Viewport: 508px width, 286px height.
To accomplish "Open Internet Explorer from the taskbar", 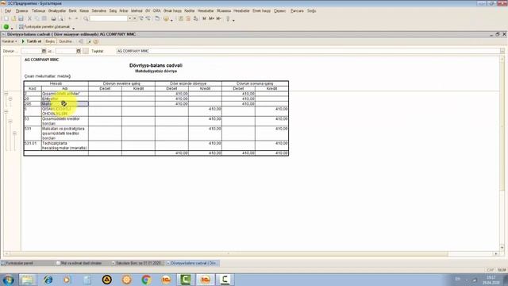I will 48,280.
